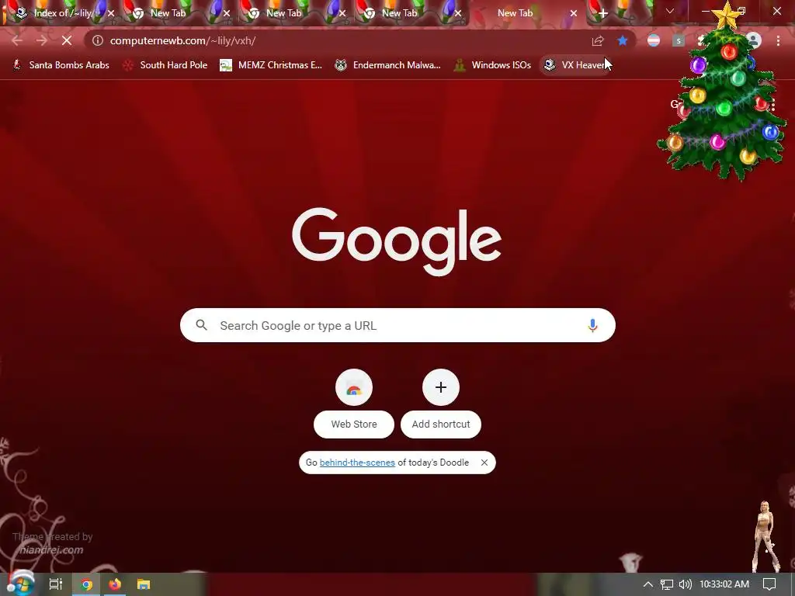Image resolution: width=795 pixels, height=596 pixels.
Task: Click the address bar URL
Action: tap(182, 40)
